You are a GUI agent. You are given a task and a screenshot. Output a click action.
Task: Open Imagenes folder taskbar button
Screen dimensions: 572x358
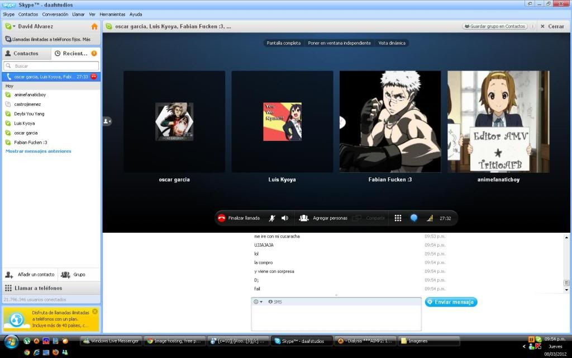point(428,341)
